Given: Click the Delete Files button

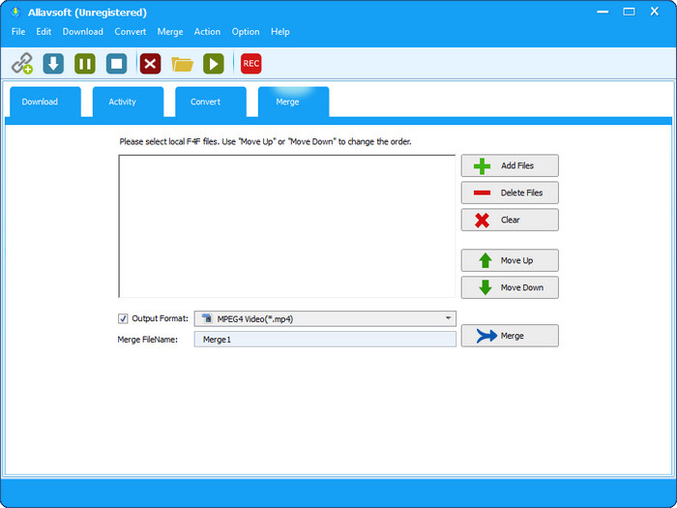Looking at the screenshot, I should 510,193.
